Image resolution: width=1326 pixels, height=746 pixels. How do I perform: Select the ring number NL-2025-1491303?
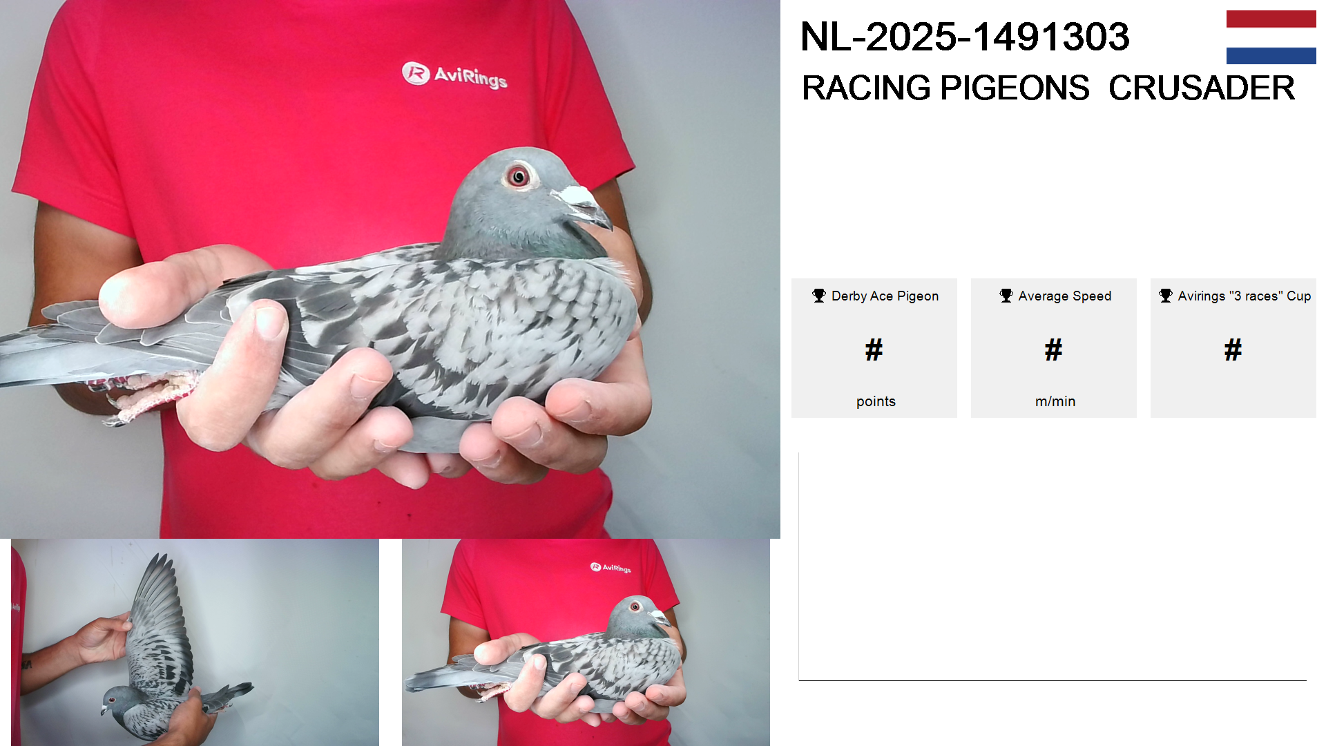(x=965, y=37)
